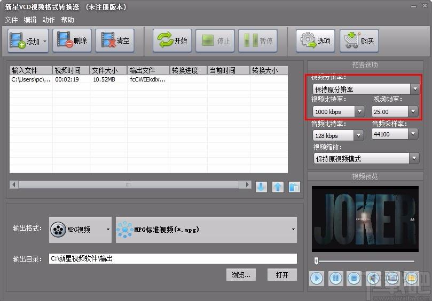432x301 pixels.
Task: Open the 文件 menu
Action: [x=12, y=20]
